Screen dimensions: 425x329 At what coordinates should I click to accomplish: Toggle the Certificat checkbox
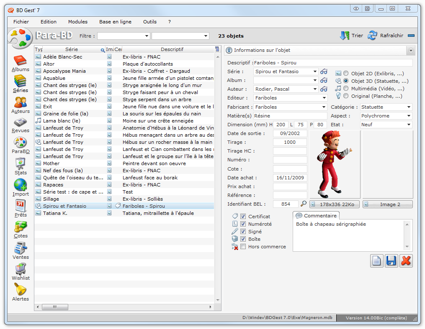pos(243,217)
